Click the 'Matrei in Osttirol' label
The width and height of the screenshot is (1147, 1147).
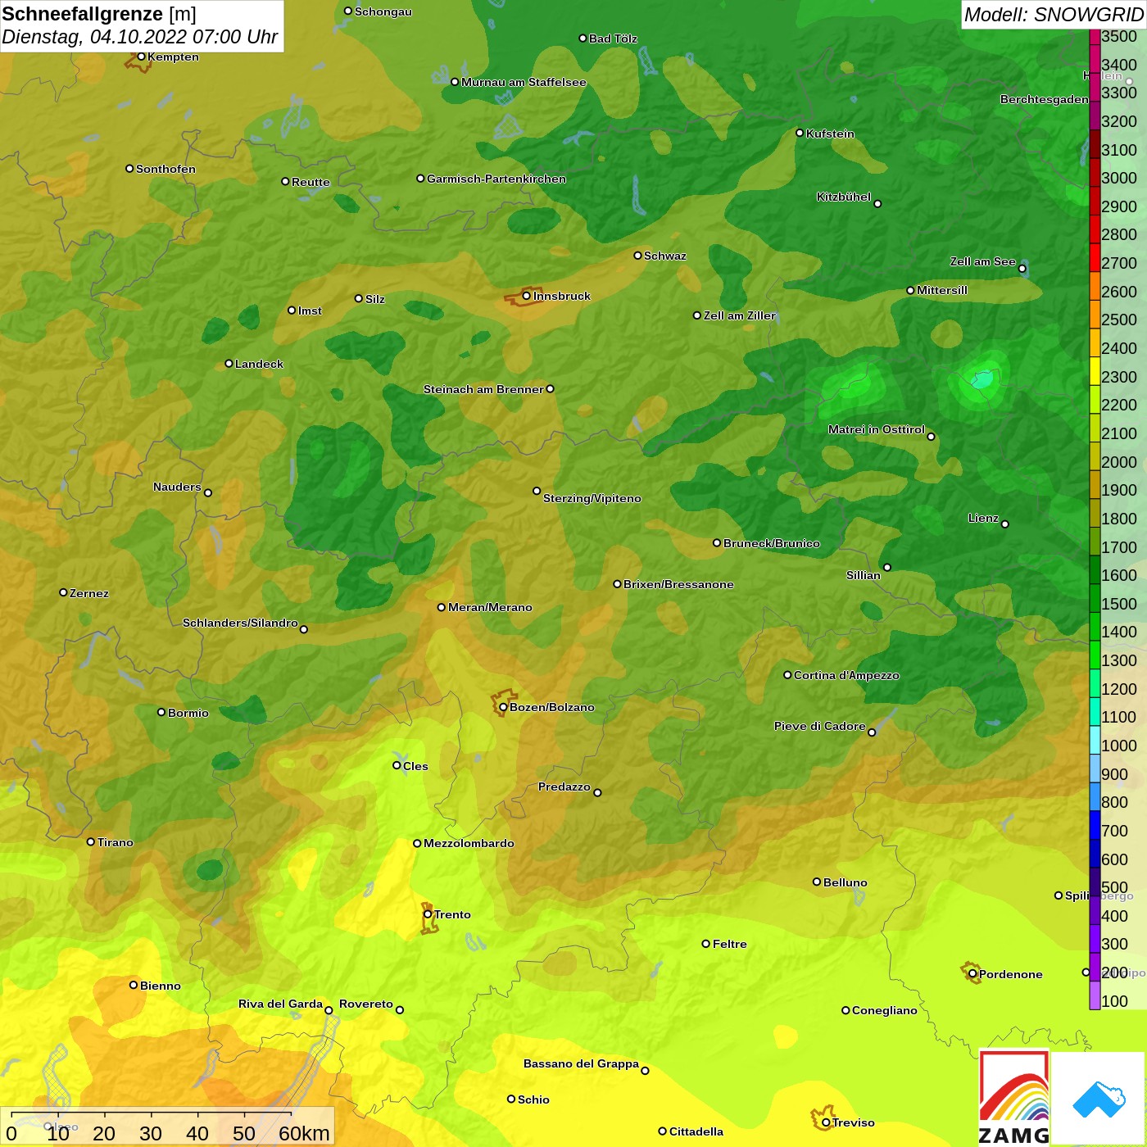pos(877,429)
